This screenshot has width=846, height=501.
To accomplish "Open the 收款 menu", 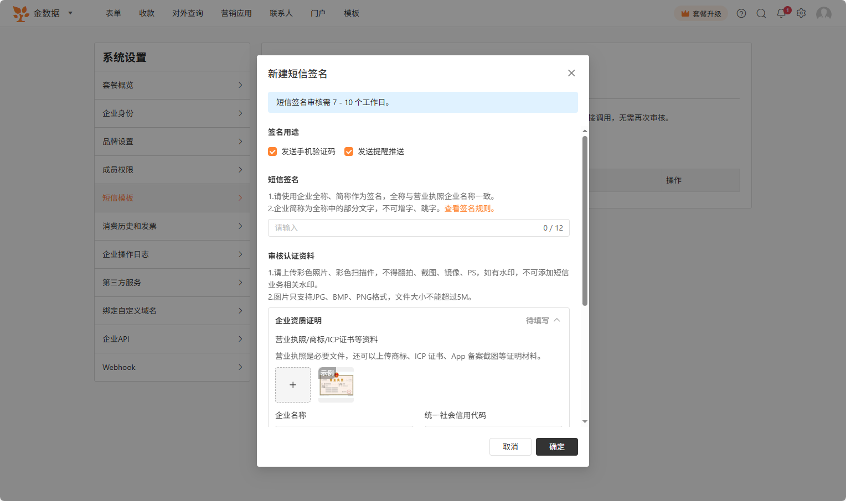I will coord(147,13).
